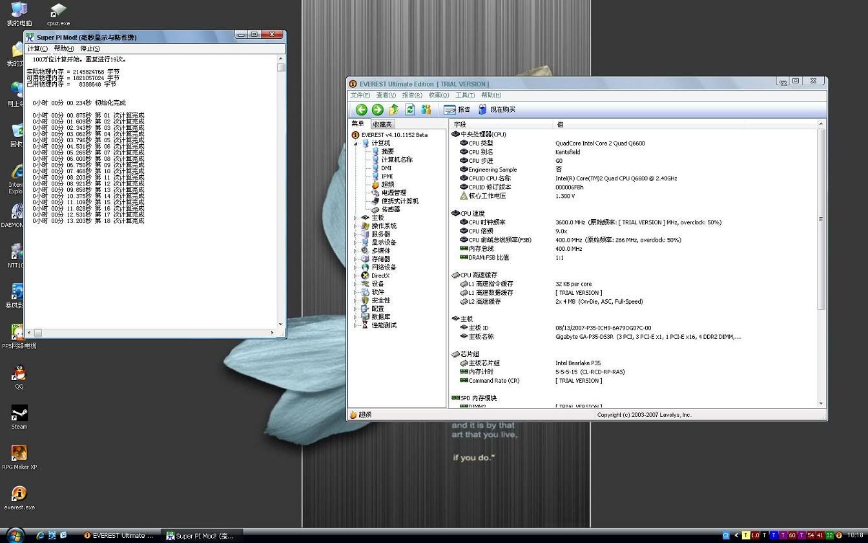Launch the QQ desktop icon

click(19, 374)
